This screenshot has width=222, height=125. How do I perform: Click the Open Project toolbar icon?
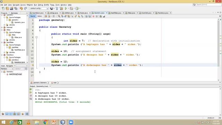coord(11,8)
